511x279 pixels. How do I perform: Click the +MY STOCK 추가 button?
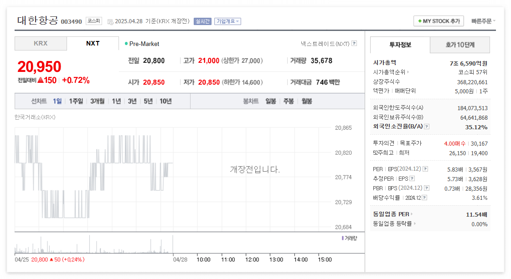click(438, 21)
